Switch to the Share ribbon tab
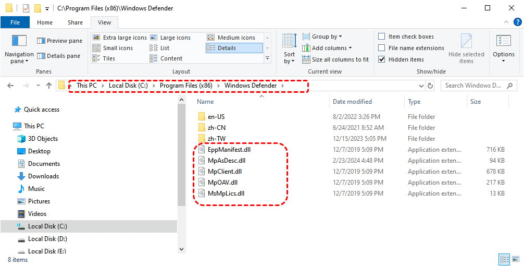Screen dimensions: 524x266 click(x=75, y=22)
